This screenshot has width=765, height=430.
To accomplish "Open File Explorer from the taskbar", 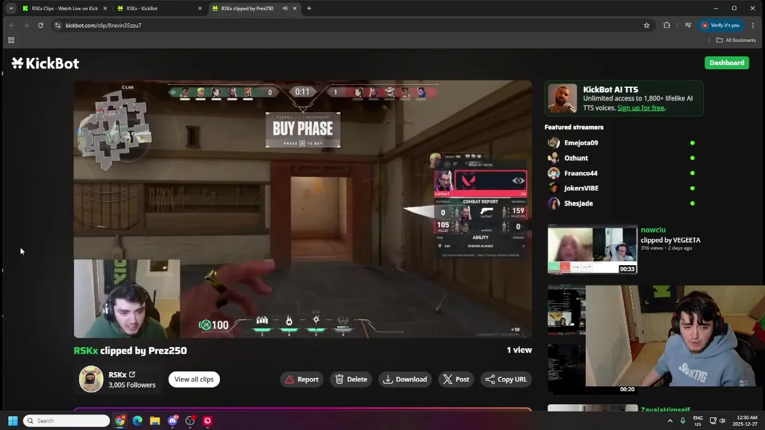I will pyautogui.click(x=155, y=421).
